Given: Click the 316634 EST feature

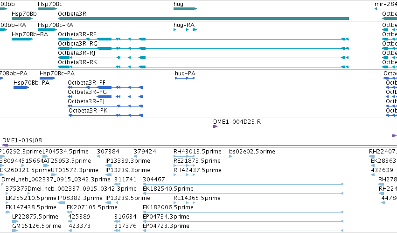Looking at the screenshot, I should [x=117, y=221].
